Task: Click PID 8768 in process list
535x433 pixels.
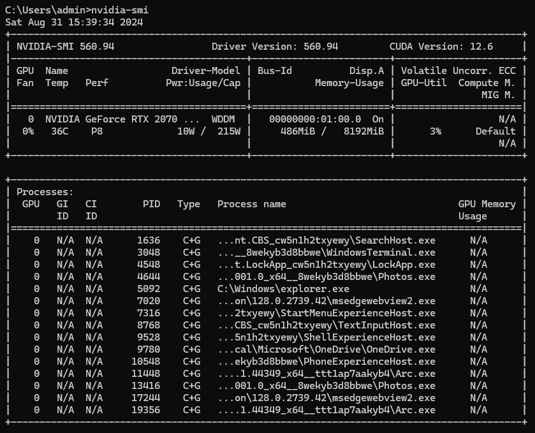Action: 149,325
